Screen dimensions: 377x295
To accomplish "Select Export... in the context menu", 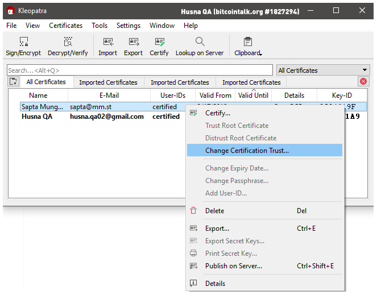I will point(264,228).
